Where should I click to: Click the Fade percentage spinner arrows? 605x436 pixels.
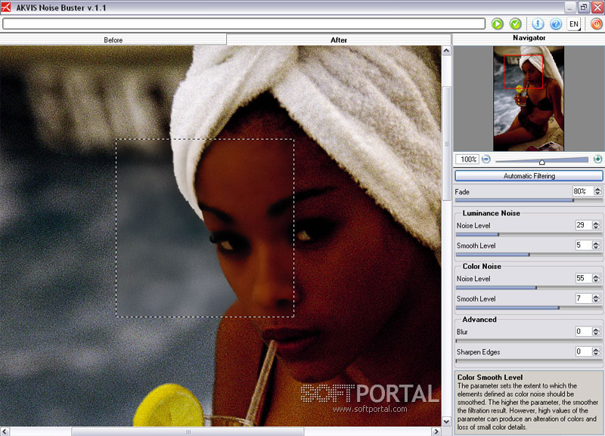597,192
